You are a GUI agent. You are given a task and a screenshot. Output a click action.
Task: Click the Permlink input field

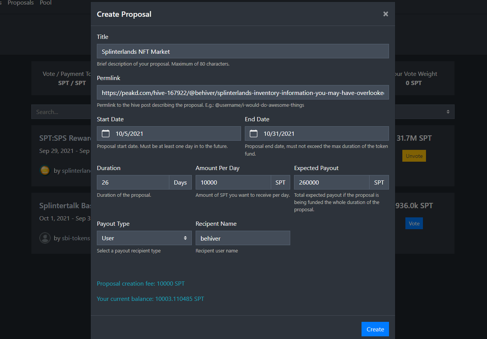(243, 92)
